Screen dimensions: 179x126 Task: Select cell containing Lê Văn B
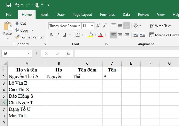[27, 83]
